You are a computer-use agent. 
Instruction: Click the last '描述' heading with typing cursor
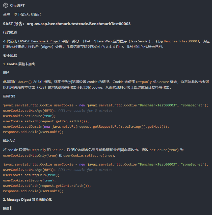7,208
